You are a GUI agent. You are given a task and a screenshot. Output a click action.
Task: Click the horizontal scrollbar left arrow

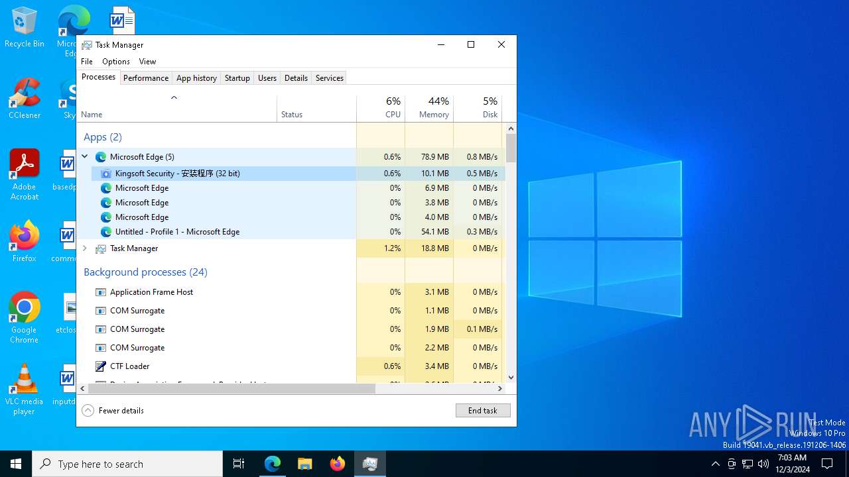(x=82, y=389)
